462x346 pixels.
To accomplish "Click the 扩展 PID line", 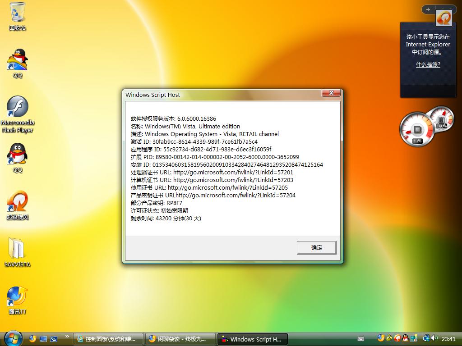I will tap(215, 157).
